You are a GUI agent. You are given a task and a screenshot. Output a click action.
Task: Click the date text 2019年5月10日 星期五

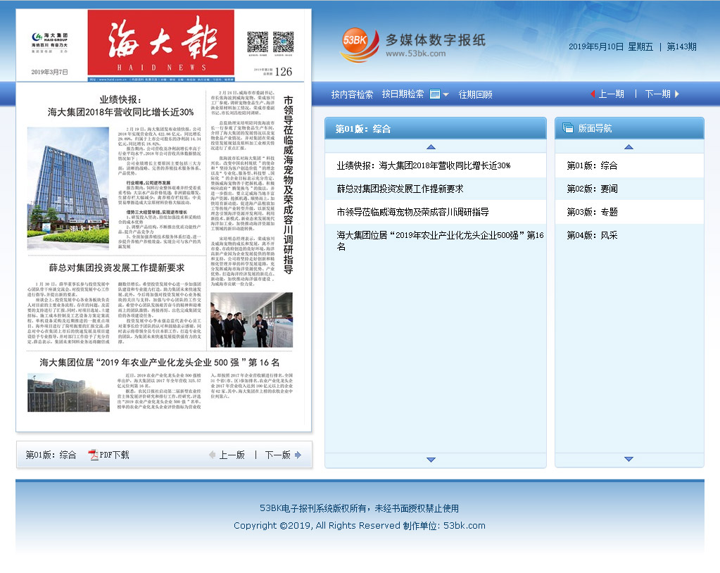(x=611, y=47)
